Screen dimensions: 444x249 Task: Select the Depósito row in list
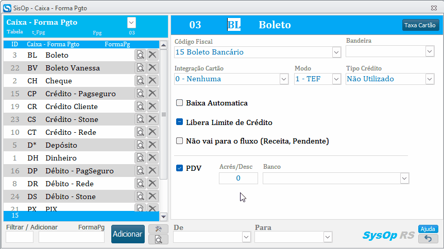click(x=69, y=145)
